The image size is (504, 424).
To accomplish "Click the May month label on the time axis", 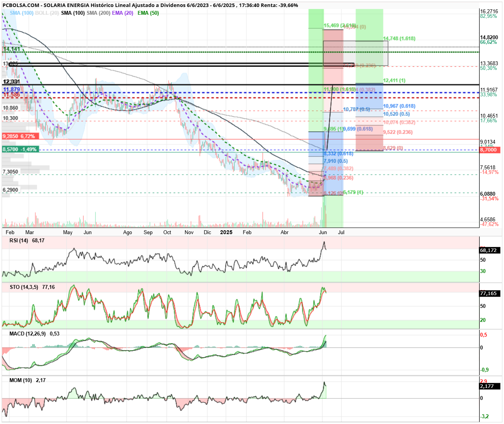I will tap(68, 232).
